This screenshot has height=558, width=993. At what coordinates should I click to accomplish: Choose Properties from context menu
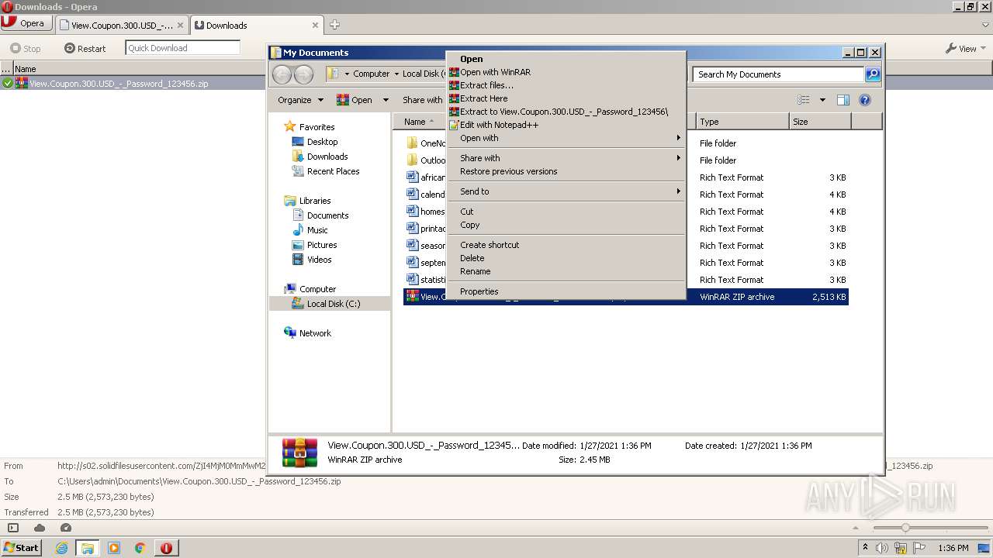coord(566,291)
